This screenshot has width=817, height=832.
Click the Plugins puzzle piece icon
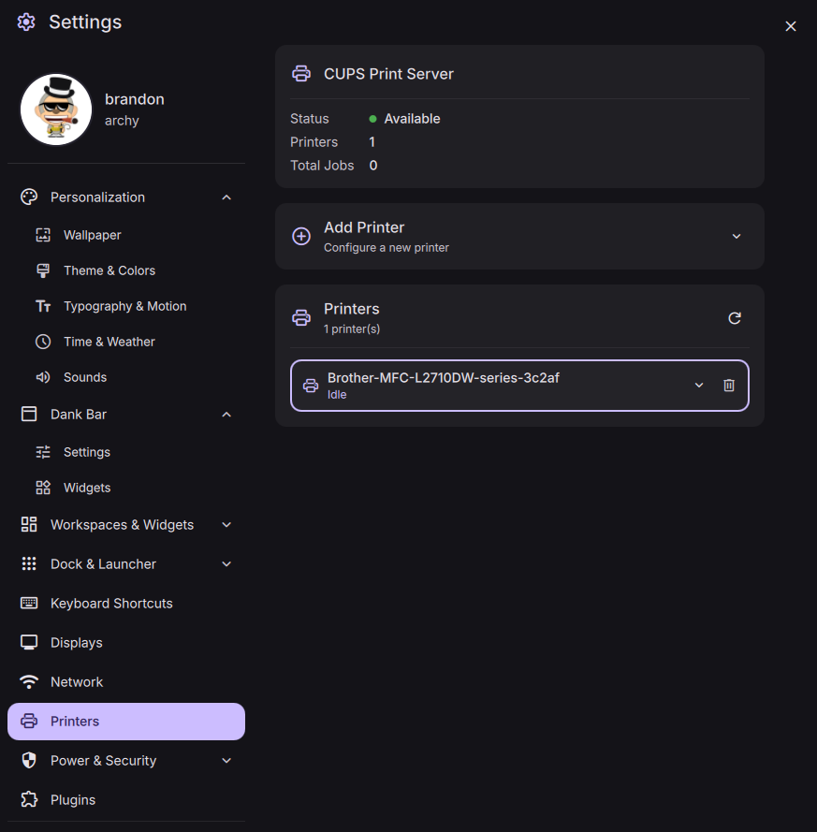click(x=29, y=800)
